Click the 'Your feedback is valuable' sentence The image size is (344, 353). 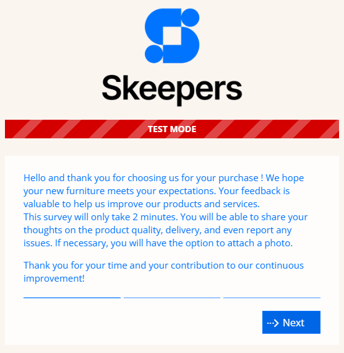tap(157, 198)
